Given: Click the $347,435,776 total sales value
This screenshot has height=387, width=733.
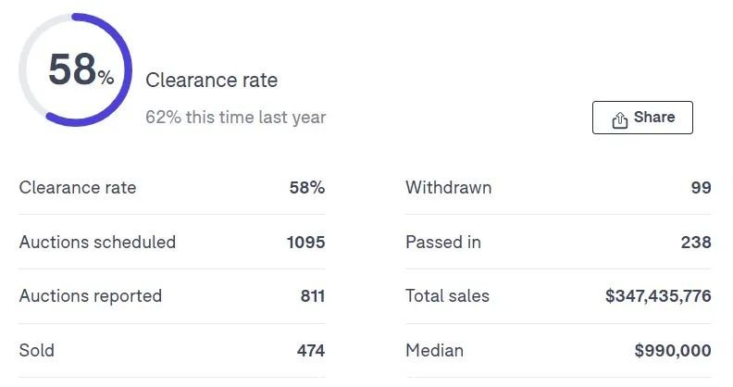Looking at the screenshot, I should coord(658,296).
